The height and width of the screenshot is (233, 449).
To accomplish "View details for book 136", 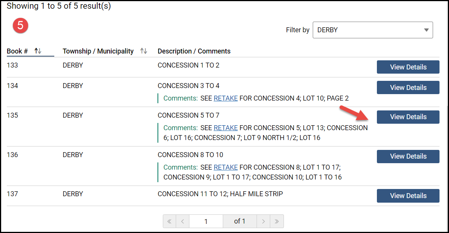I will 408,156.
